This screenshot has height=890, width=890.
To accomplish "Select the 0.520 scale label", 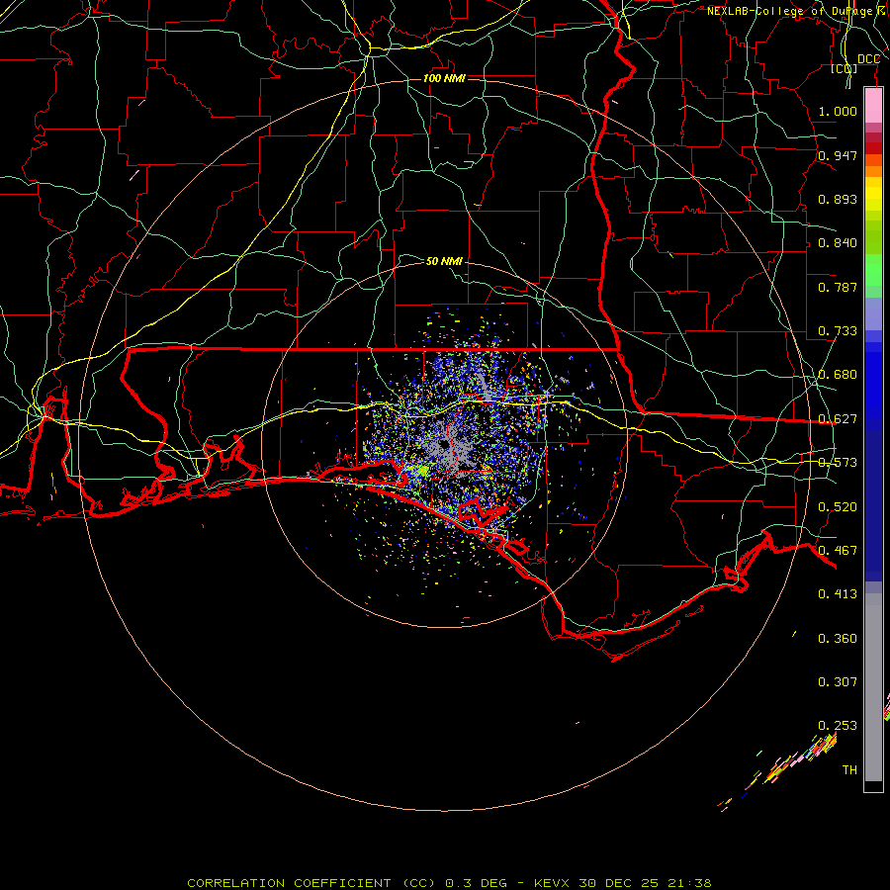I will tap(838, 507).
